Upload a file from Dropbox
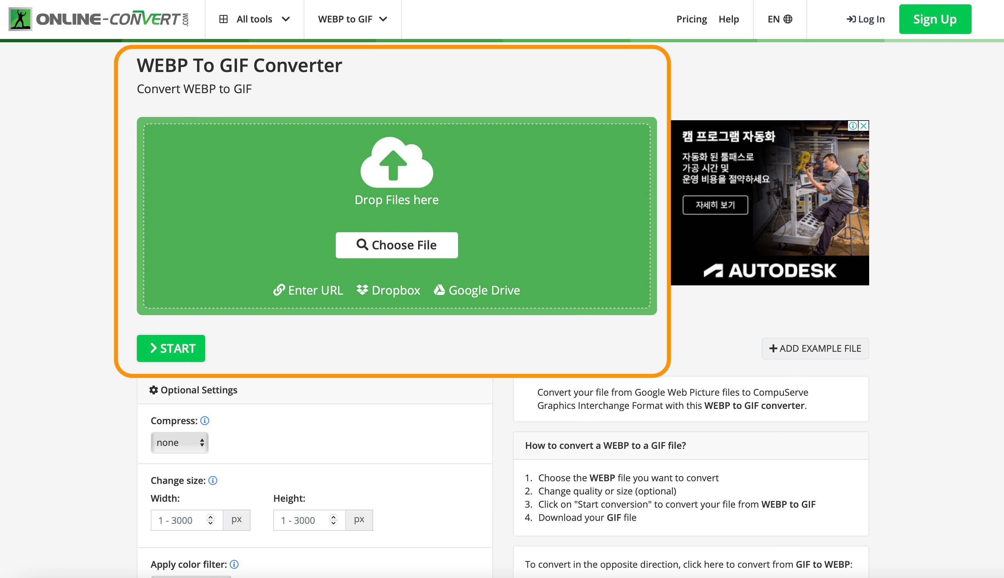 click(x=388, y=290)
